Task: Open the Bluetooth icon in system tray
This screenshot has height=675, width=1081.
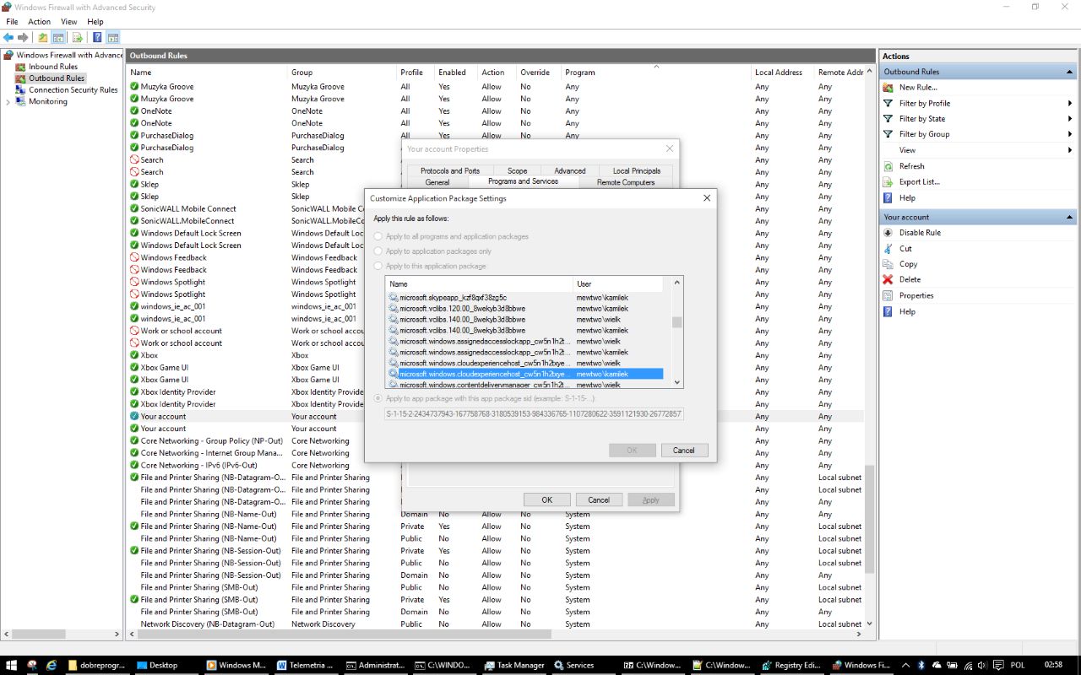Action: pos(921,665)
